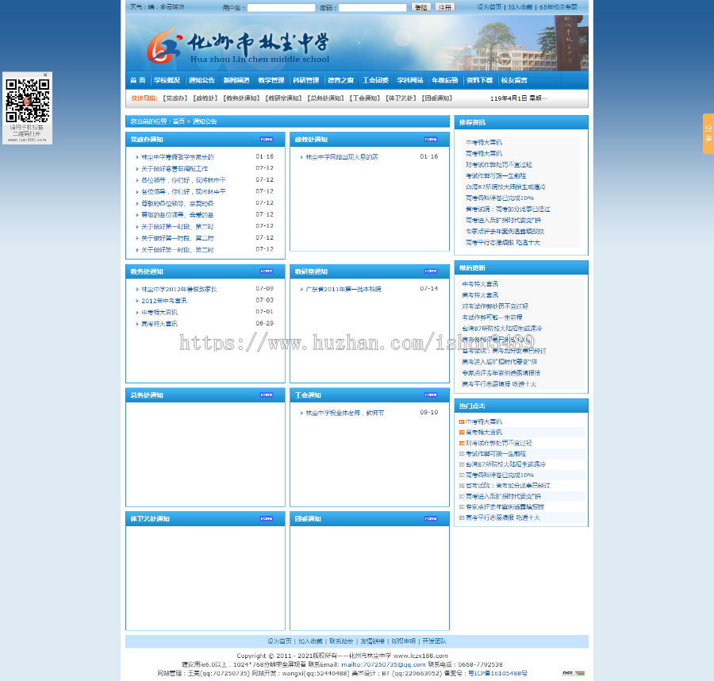Open 推荐资讯 item 台湾87所院校大陆招生或遇冷
Image resolution: width=714 pixels, height=681 pixels.
click(x=505, y=187)
